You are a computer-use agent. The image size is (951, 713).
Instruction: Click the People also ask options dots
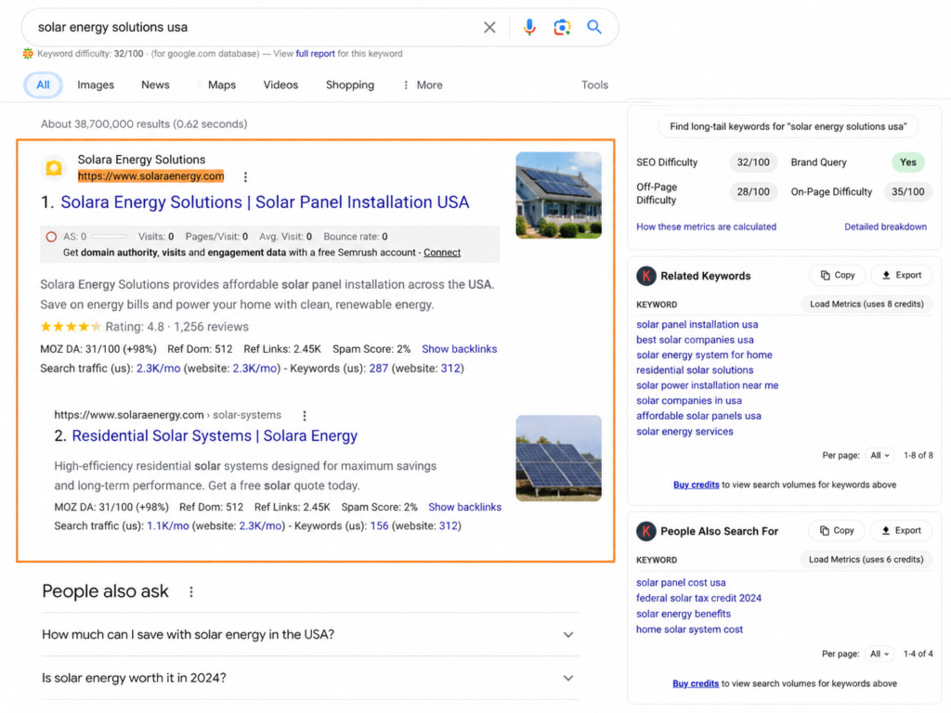191,591
